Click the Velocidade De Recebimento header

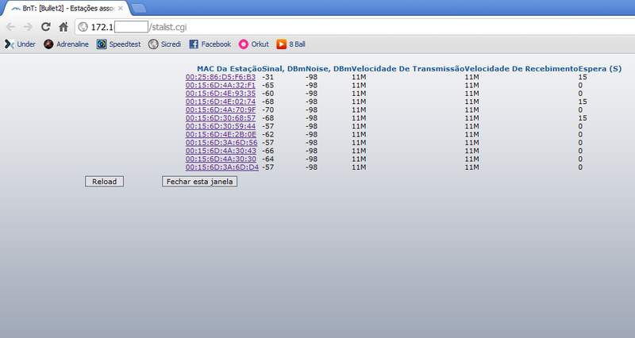521,69
